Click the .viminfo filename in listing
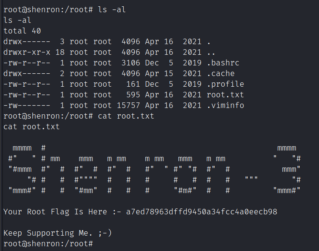This screenshot has height=251, width=319. click(x=225, y=106)
